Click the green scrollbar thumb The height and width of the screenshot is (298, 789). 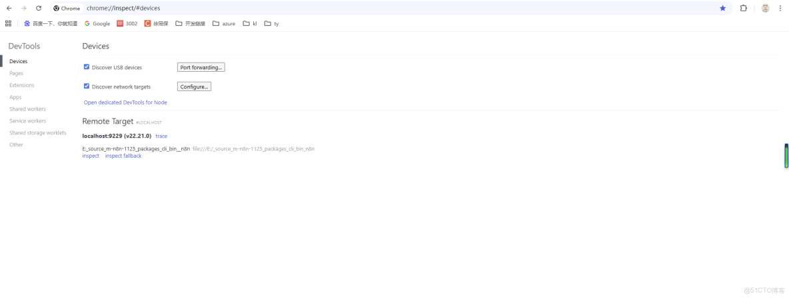[786, 156]
